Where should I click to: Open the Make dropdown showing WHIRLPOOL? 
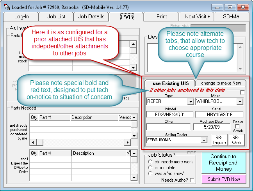241,101
